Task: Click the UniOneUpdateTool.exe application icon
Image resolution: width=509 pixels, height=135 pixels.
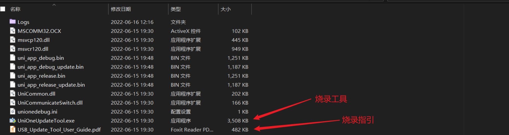Action: point(12,120)
